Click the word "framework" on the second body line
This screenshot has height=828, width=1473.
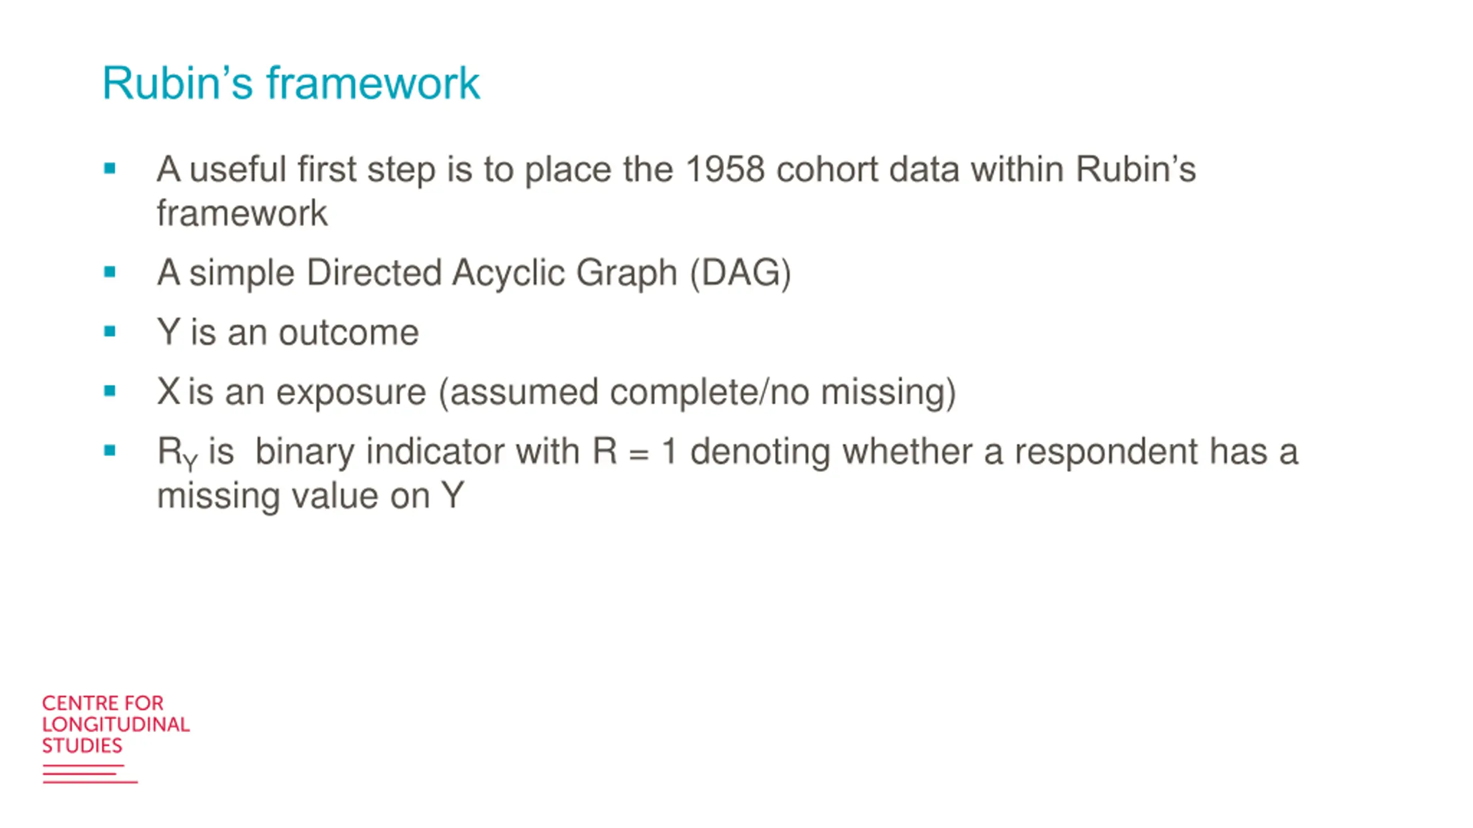242,213
